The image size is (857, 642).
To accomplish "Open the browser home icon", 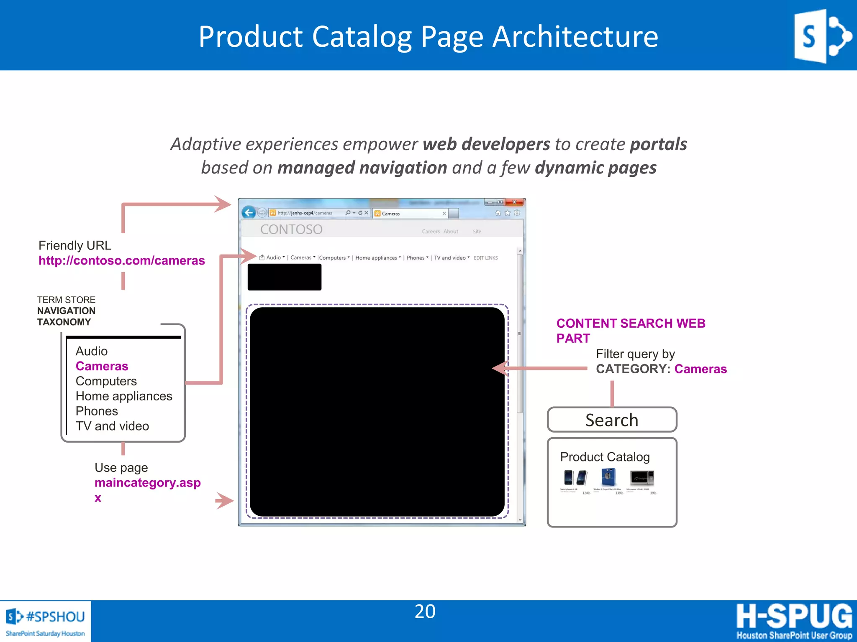I will click(498, 213).
